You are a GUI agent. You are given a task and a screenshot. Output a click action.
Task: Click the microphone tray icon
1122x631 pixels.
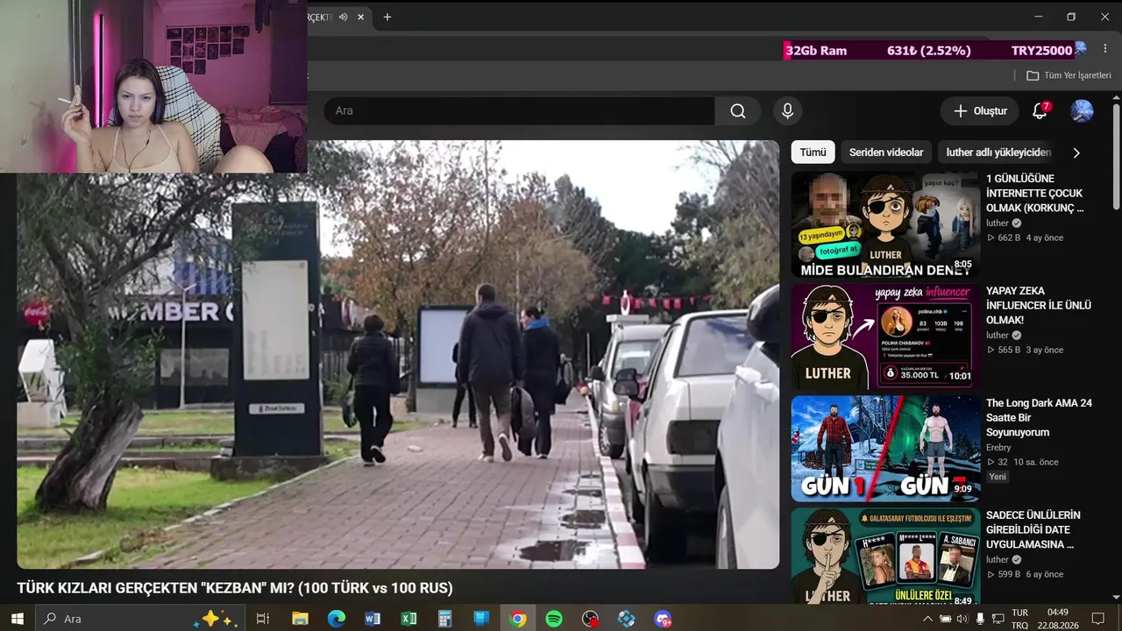(x=980, y=619)
